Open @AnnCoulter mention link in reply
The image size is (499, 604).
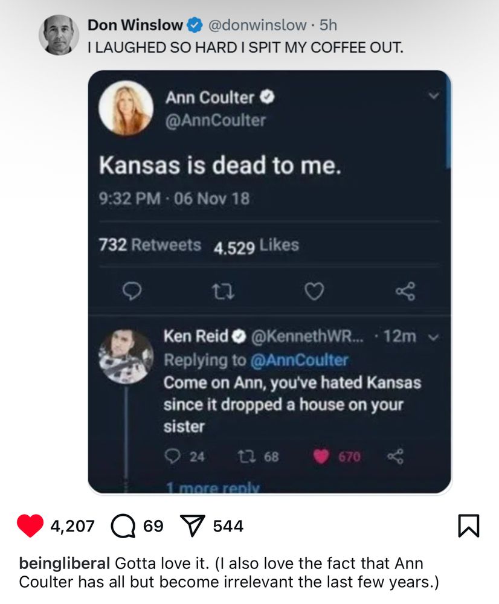(299, 360)
